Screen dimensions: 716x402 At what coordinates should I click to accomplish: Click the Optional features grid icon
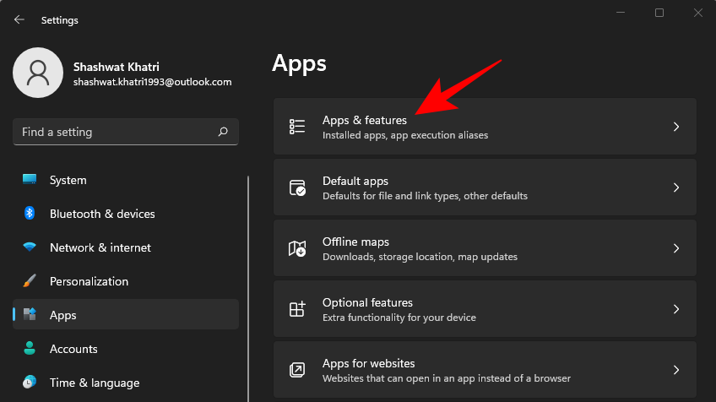[297, 309]
